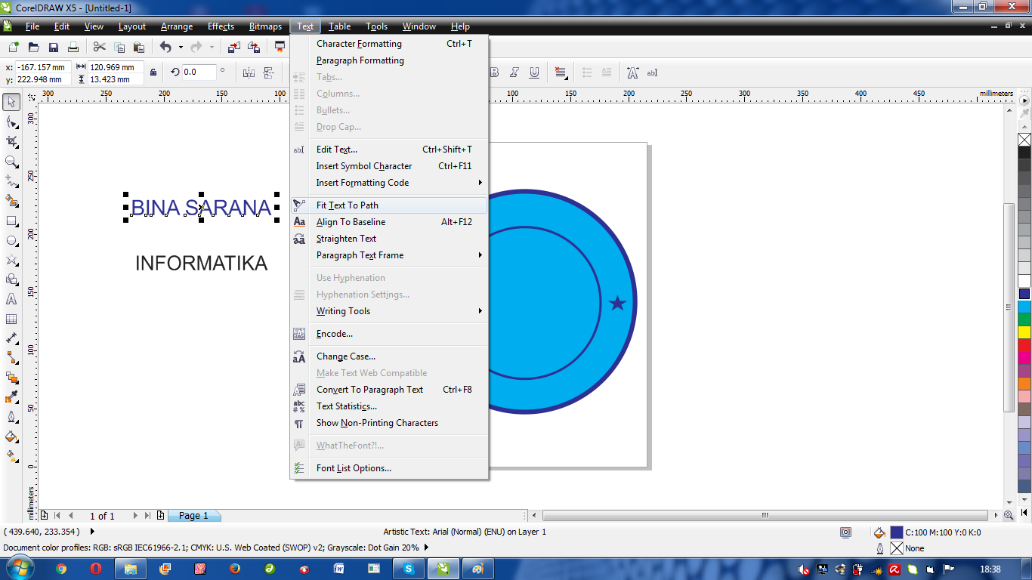Click the Export icon in the toolbar
This screenshot has height=580, width=1032.
pyautogui.click(x=254, y=47)
